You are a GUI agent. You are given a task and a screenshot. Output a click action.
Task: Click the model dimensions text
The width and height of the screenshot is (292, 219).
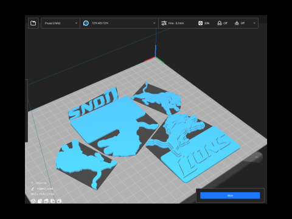coord(42,194)
